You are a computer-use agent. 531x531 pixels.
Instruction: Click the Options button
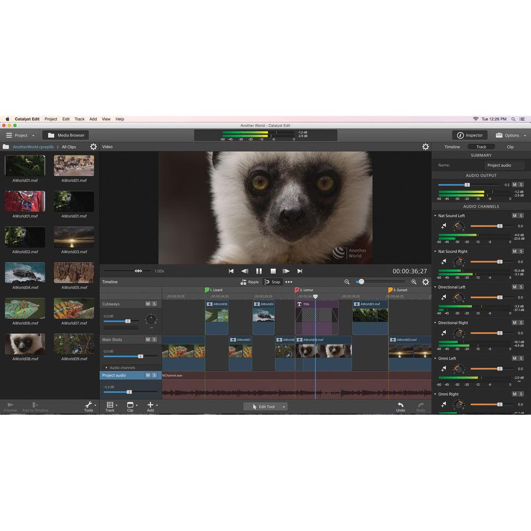point(508,135)
